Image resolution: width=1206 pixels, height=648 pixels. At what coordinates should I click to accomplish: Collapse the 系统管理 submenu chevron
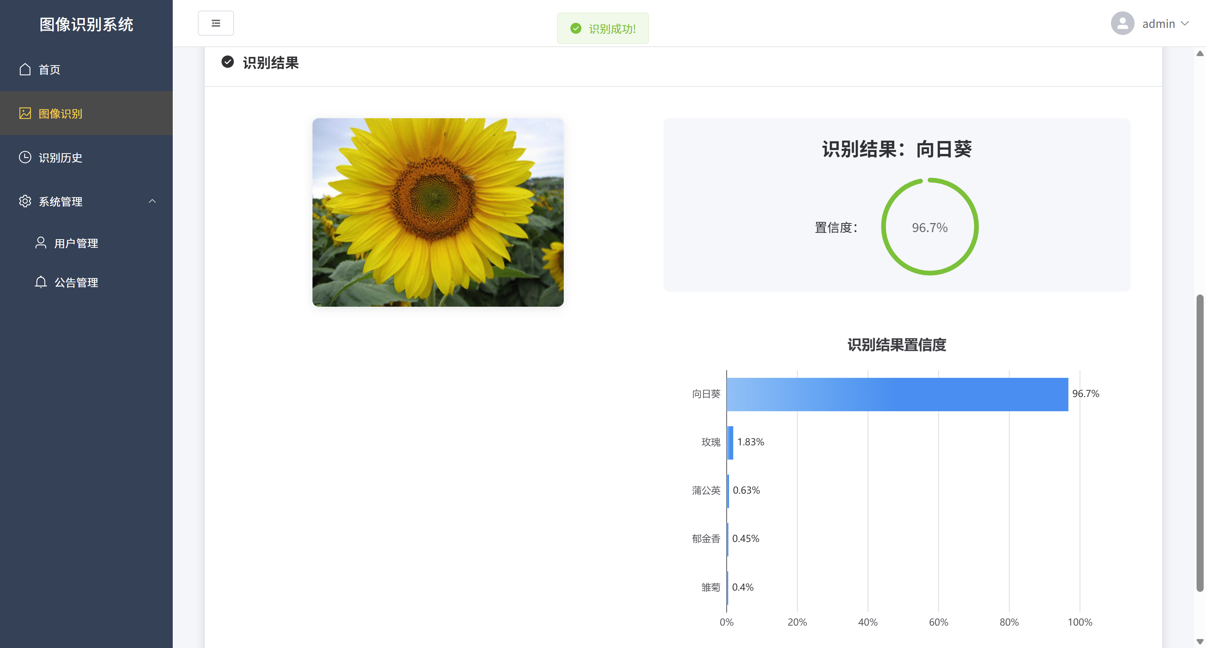[x=152, y=201]
